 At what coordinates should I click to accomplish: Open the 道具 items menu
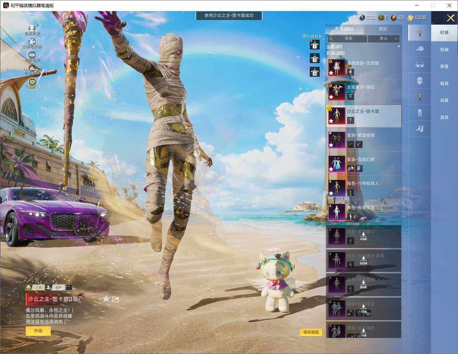point(444,117)
